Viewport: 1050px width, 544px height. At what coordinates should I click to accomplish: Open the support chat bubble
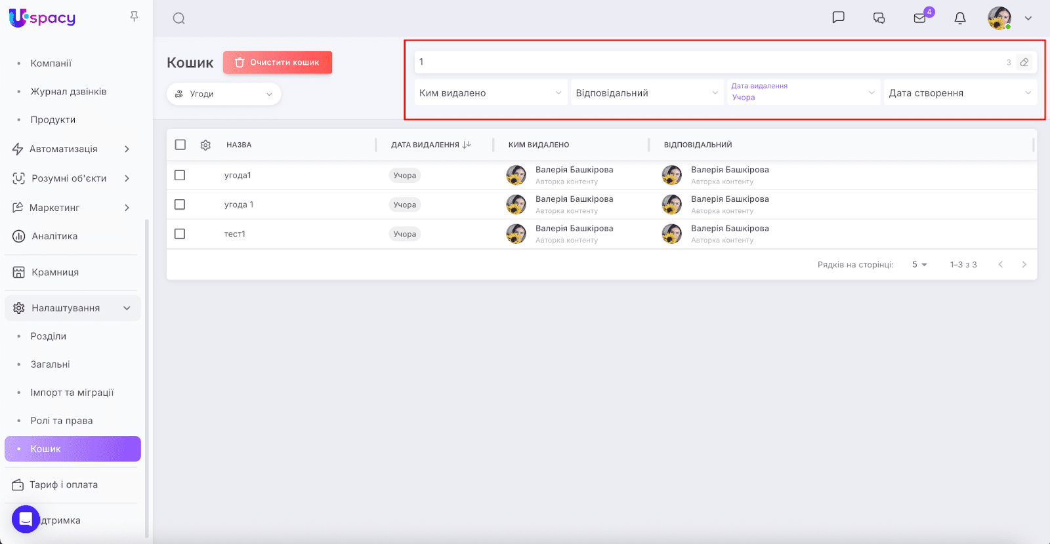tap(26, 519)
